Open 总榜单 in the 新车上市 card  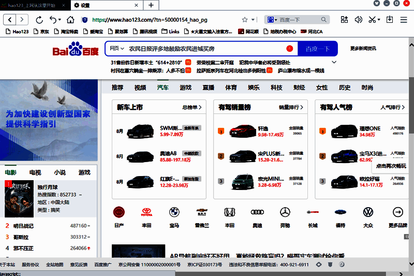point(191,107)
